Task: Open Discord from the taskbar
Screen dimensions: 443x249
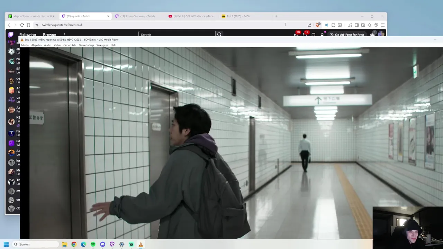Action: click(102, 245)
